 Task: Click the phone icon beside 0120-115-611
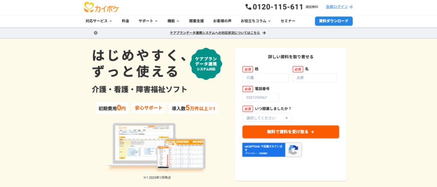pos(248,7)
